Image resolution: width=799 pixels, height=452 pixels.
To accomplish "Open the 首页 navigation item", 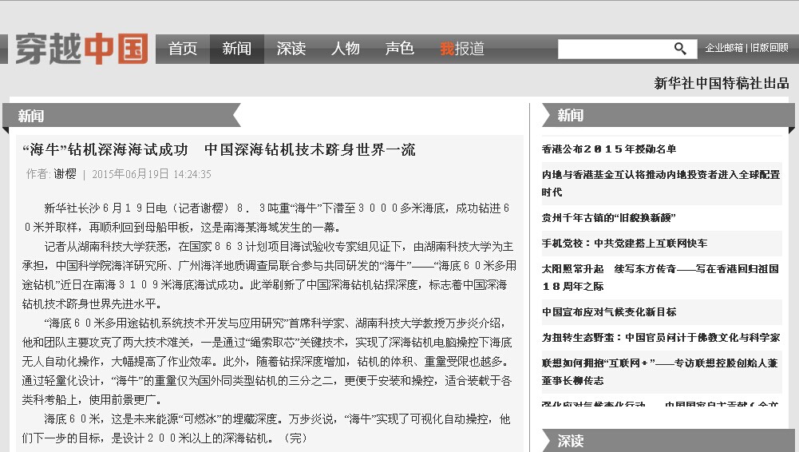I will [x=183, y=49].
